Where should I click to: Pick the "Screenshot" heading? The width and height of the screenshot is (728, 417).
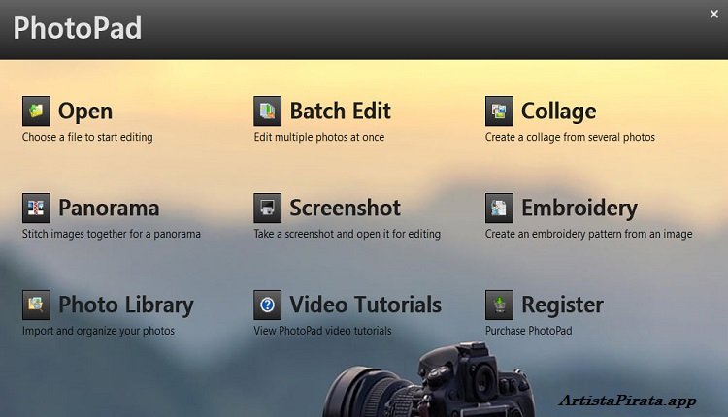pos(345,208)
